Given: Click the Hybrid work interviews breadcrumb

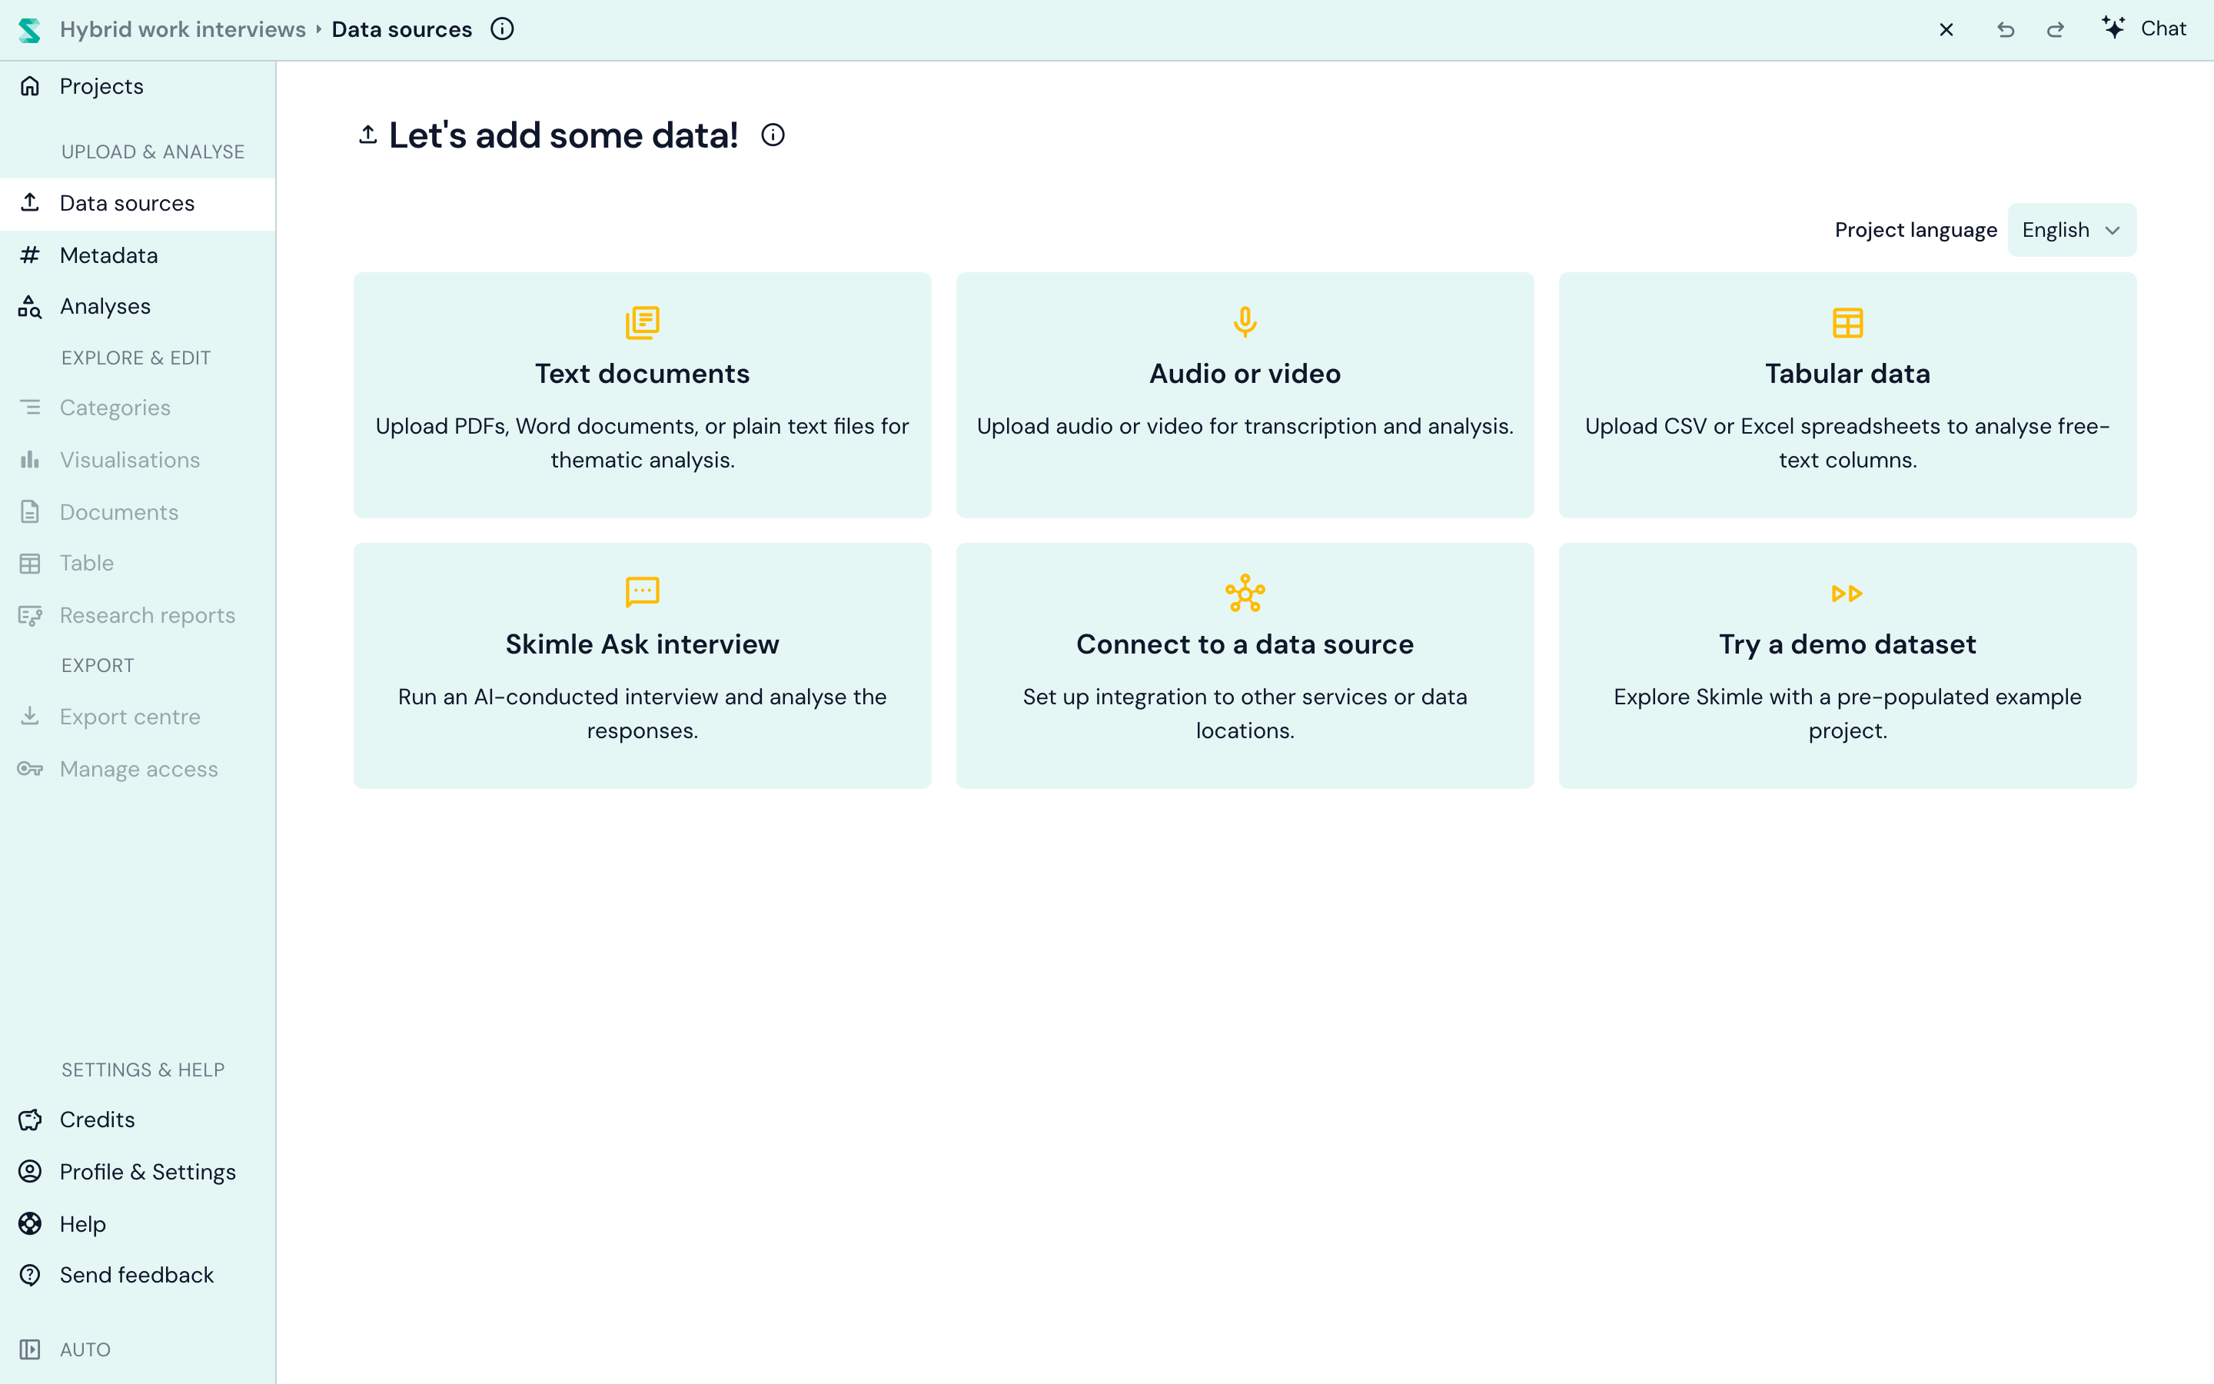Looking at the screenshot, I should pyautogui.click(x=183, y=29).
